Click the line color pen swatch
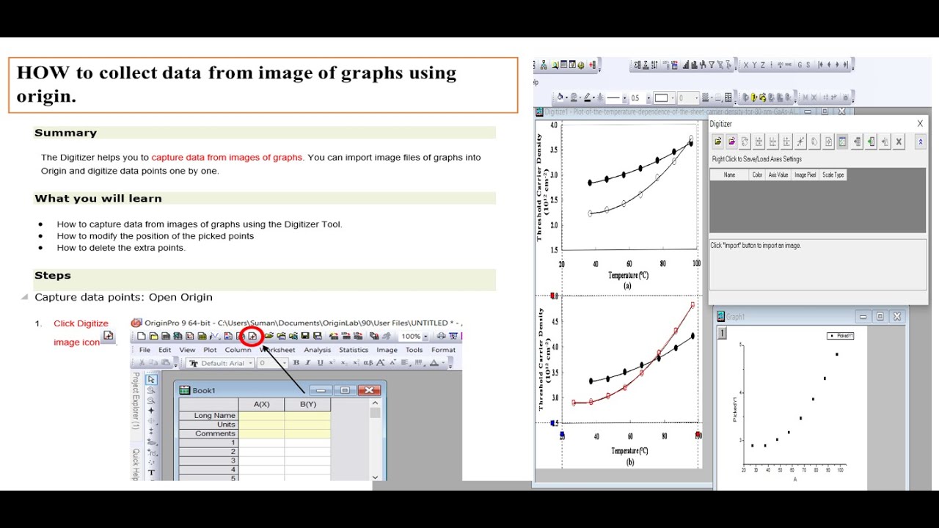The width and height of the screenshot is (939, 528). tap(587, 97)
